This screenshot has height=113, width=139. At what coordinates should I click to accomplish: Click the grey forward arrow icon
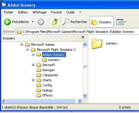point(41,22)
